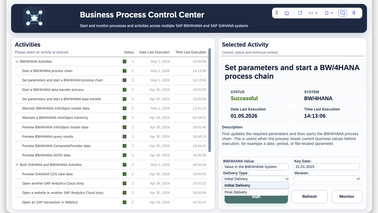Image resolution: width=378 pixels, height=213 pixels.
Task: Collapse the Both S/4HANA and BW/4HANA Activities chevron
Action: tap(17, 165)
